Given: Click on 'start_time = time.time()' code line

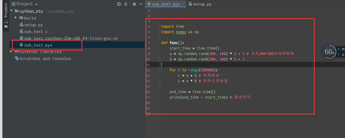Looking at the screenshot, I should click(x=195, y=48).
